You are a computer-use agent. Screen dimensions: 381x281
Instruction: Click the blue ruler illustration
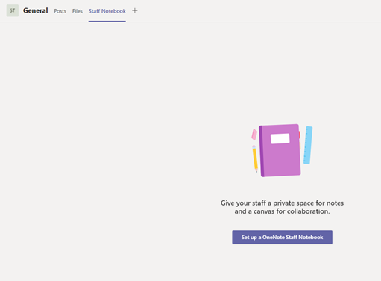click(308, 145)
